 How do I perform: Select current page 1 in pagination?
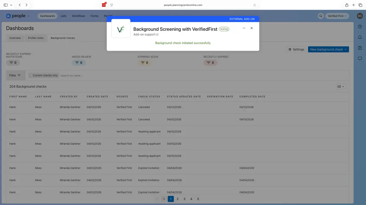171,199
